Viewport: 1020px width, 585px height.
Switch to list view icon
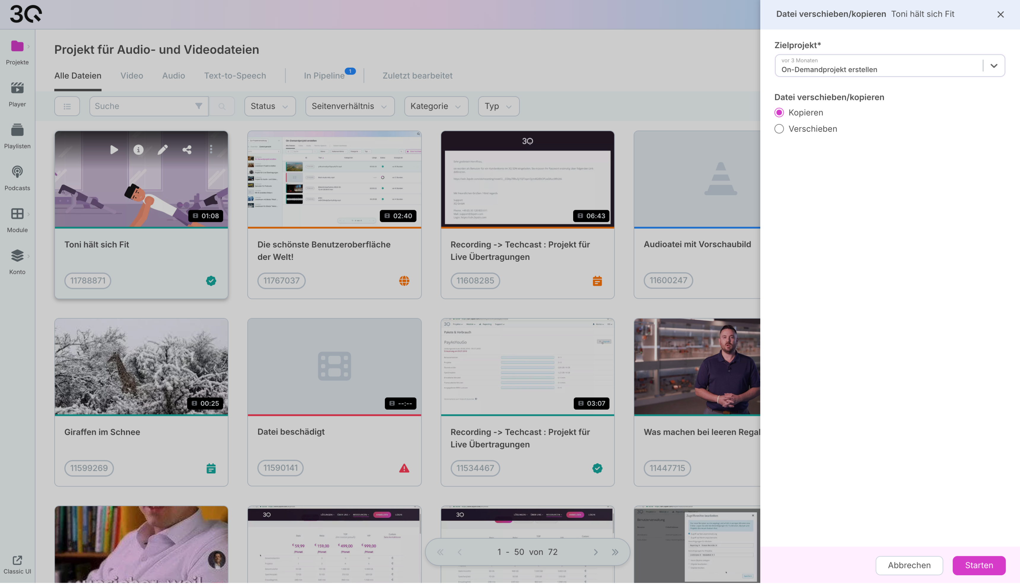[67, 106]
